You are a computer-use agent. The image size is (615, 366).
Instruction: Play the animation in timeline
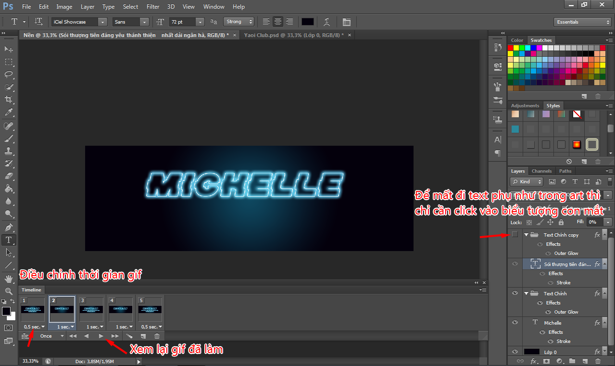click(101, 336)
